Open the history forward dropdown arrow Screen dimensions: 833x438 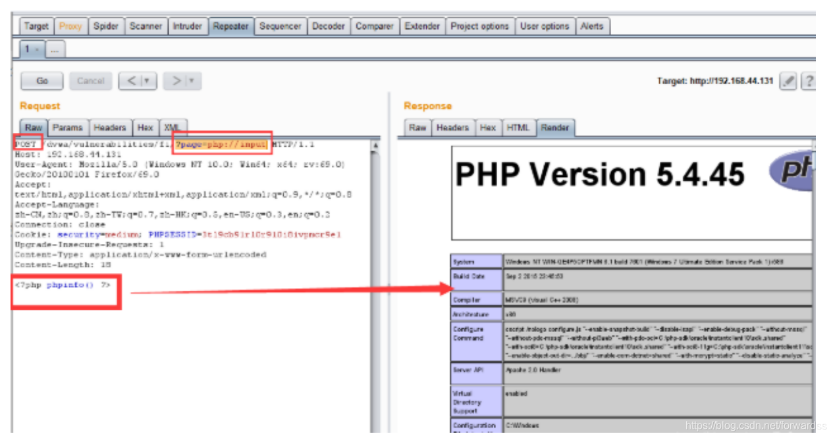coord(193,81)
